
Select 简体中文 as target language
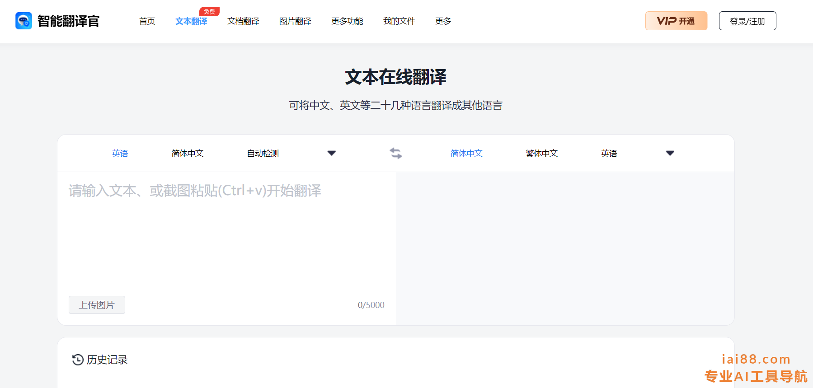pos(466,154)
